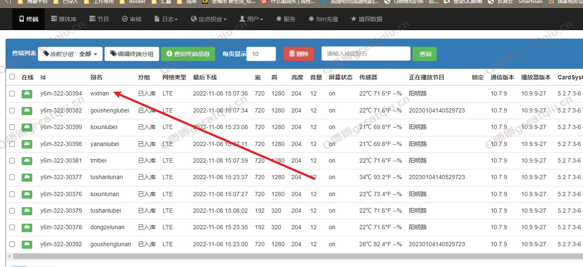
Task: Click the tag icon on 编辑终端分组
Action: coord(113,54)
